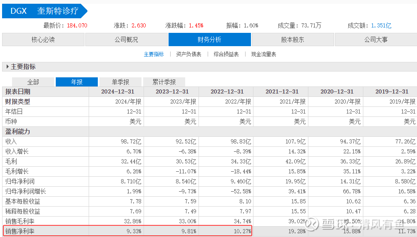Click the 2020-12-31 column header
Viewport: 417px width, 237px height.
(337, 91)
